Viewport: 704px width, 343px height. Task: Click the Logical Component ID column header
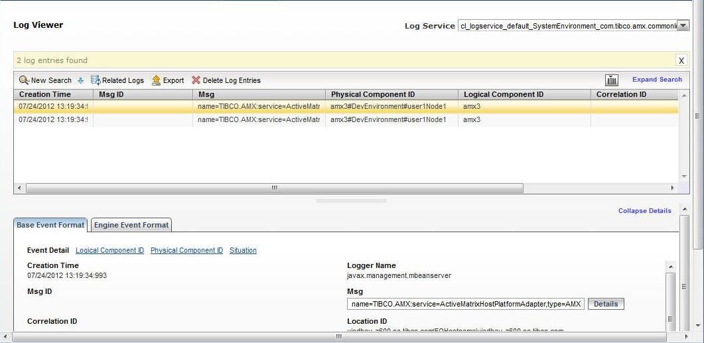(524, 94)
